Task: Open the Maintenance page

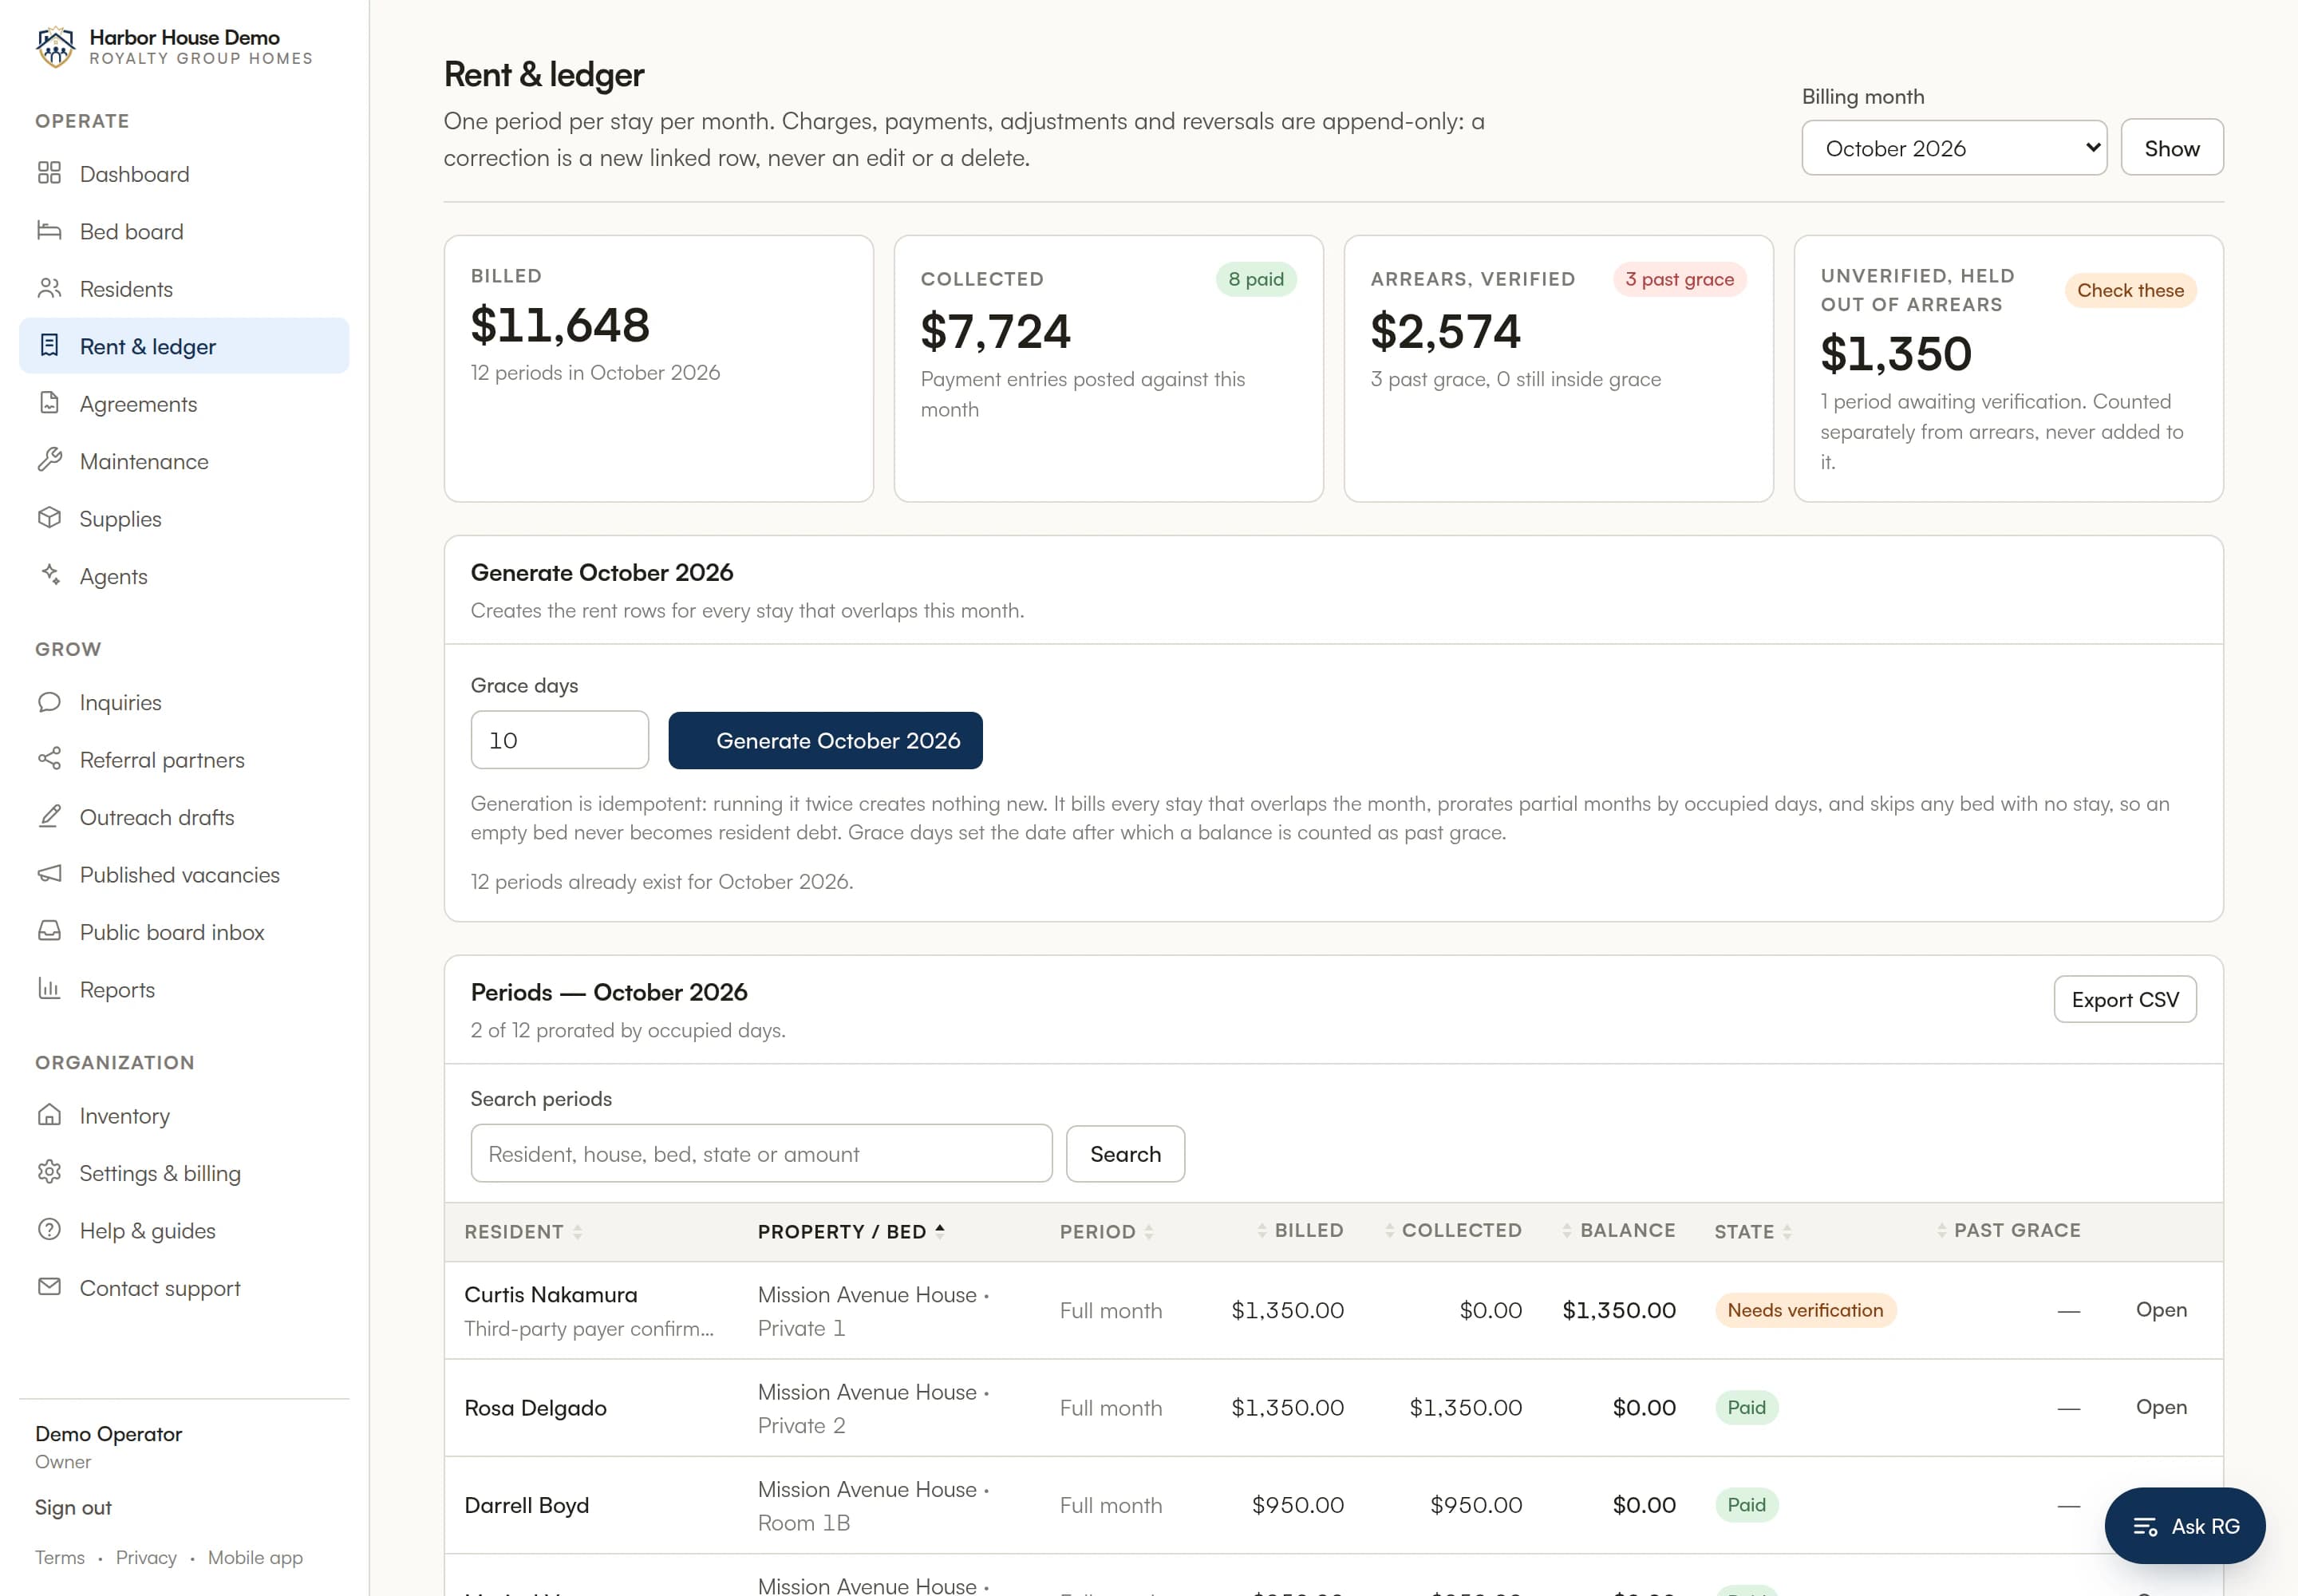Action: click(184, 460)
